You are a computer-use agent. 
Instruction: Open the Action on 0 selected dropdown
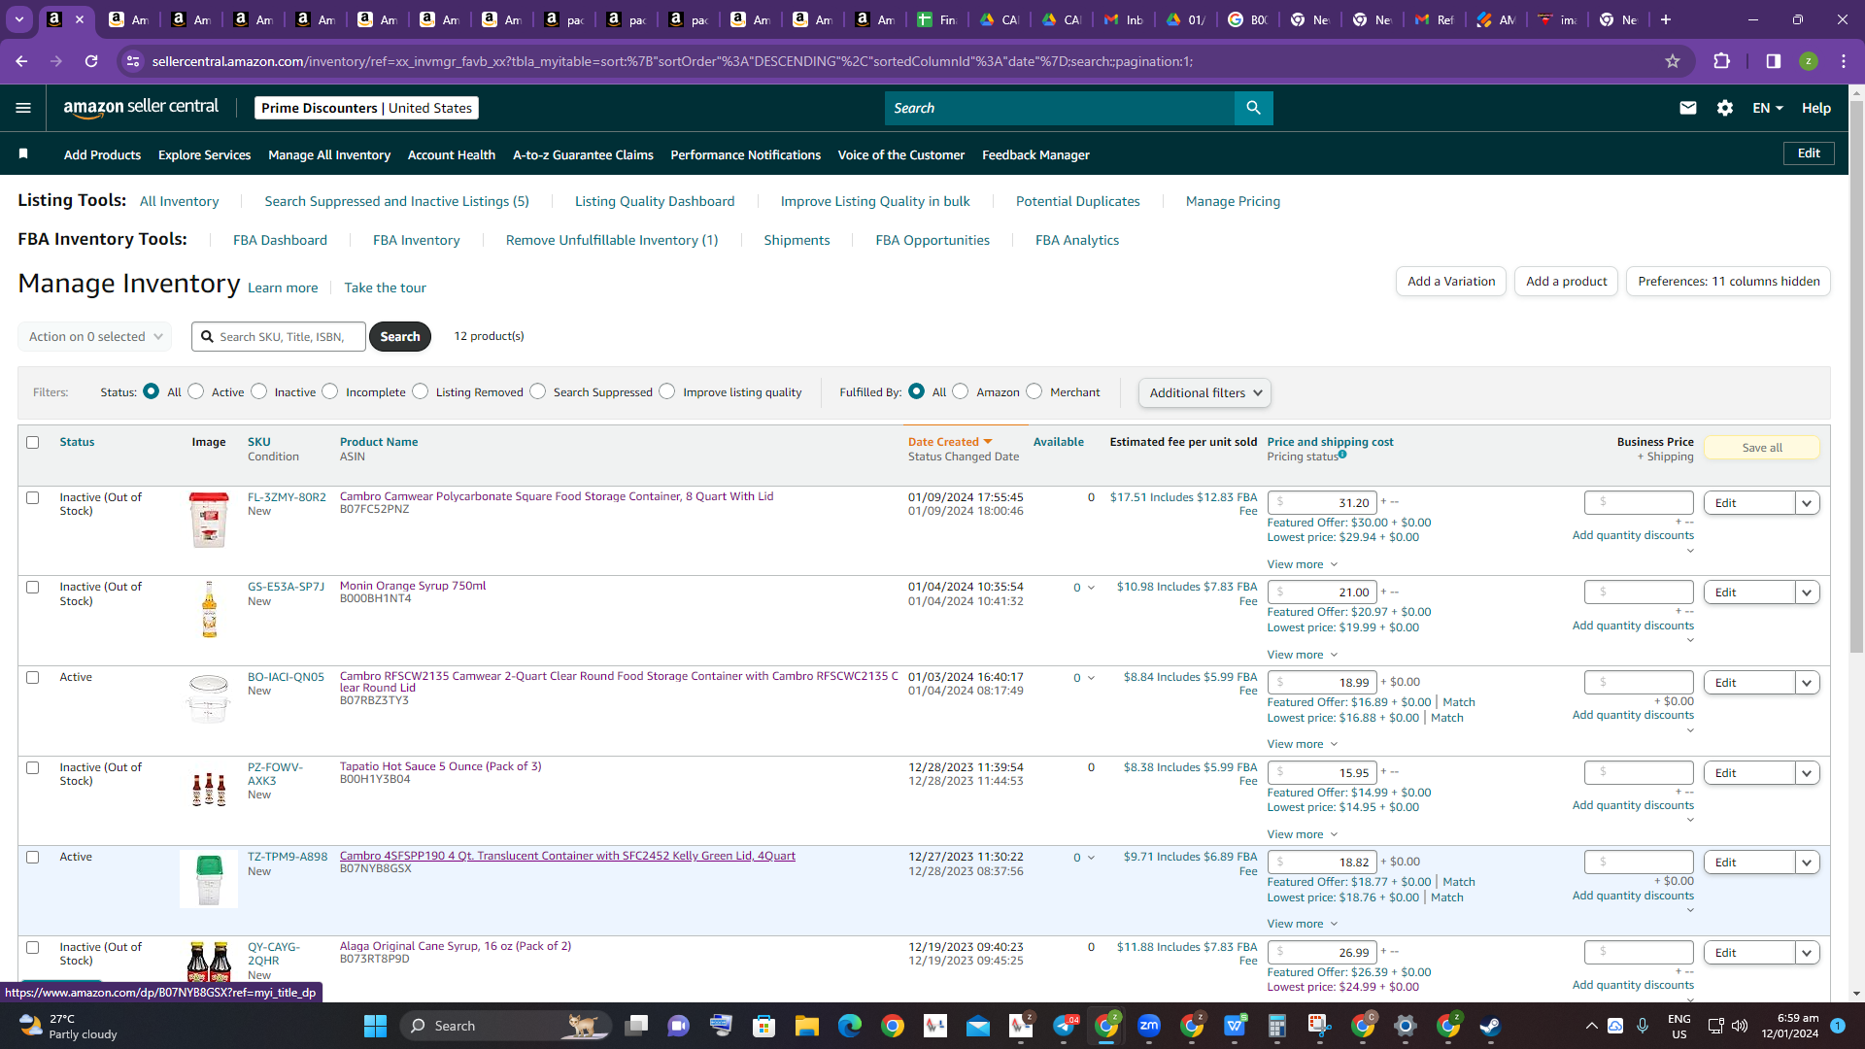[94, 337]
